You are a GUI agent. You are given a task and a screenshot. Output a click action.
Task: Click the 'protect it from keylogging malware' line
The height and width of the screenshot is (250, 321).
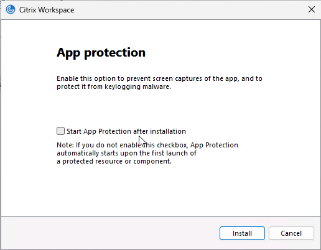(x=114, y=86)
